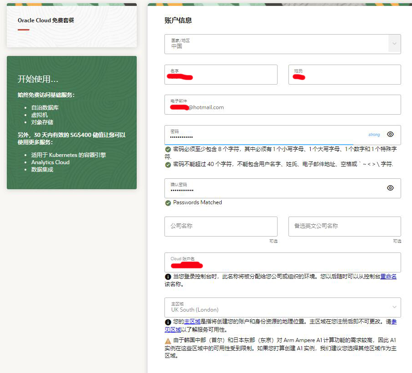Click the '可选' label under 公司名称

[x=273, y=241]
